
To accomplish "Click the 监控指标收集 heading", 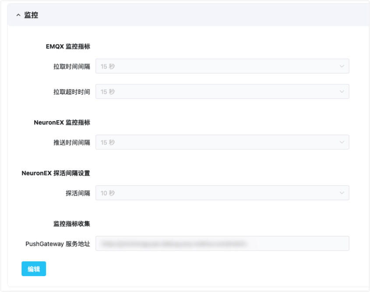I will tap(72, 223).
